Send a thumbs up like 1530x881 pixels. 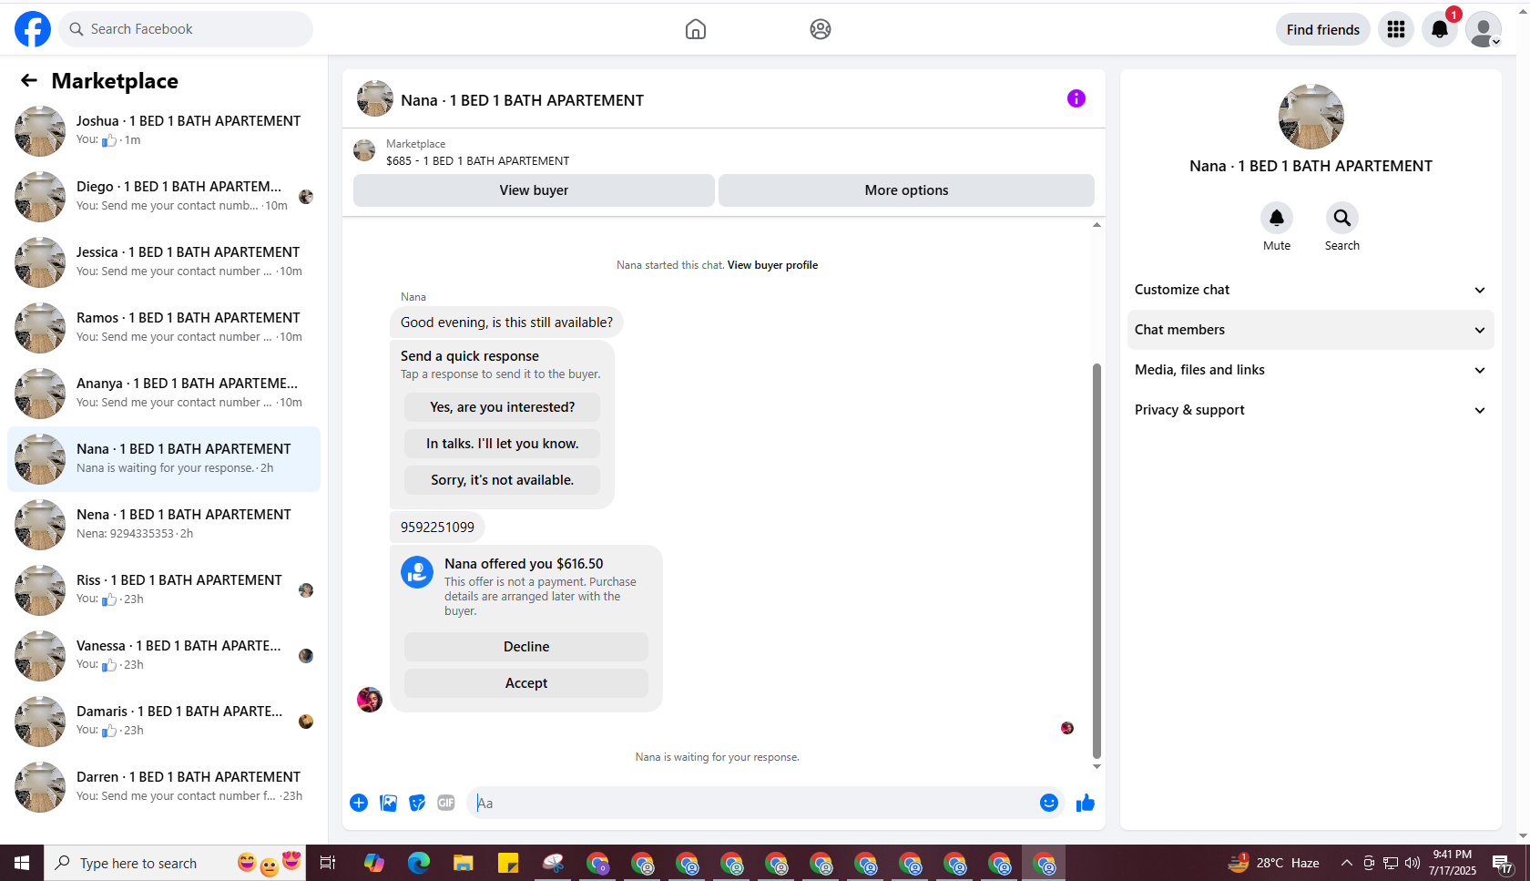[1086, 803]
